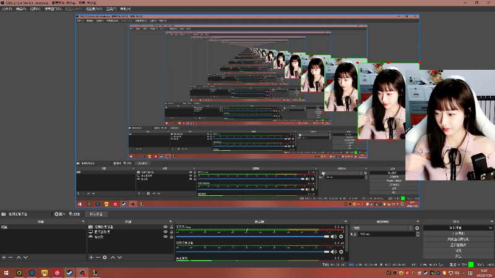Viewport: 495px width, 278px height.
Task: Open the Windows Start menu
Action: (x=6, y=272)
